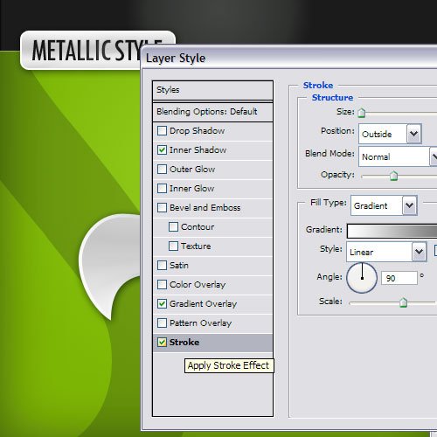Toggle the Contour sub-option checkbox
This screenshot has width=437, height=437.
[173, 227]
